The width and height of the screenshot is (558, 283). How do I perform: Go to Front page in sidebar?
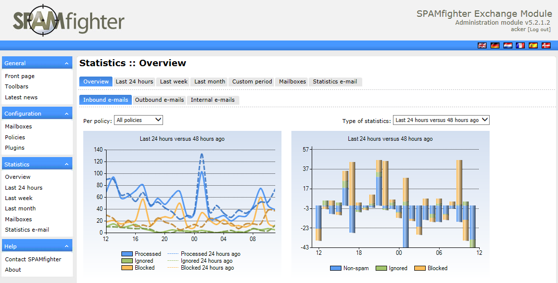(x=19, y=76)
